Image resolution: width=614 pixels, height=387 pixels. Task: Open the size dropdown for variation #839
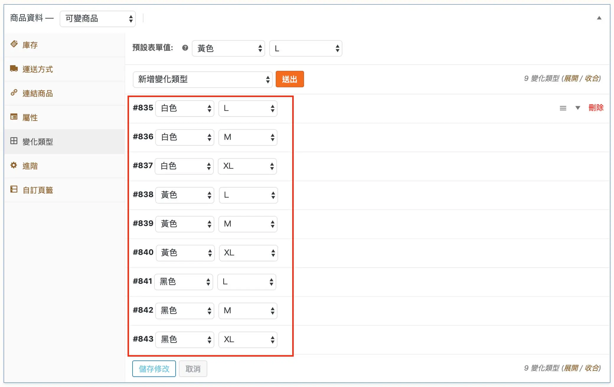tap(248, 224)
